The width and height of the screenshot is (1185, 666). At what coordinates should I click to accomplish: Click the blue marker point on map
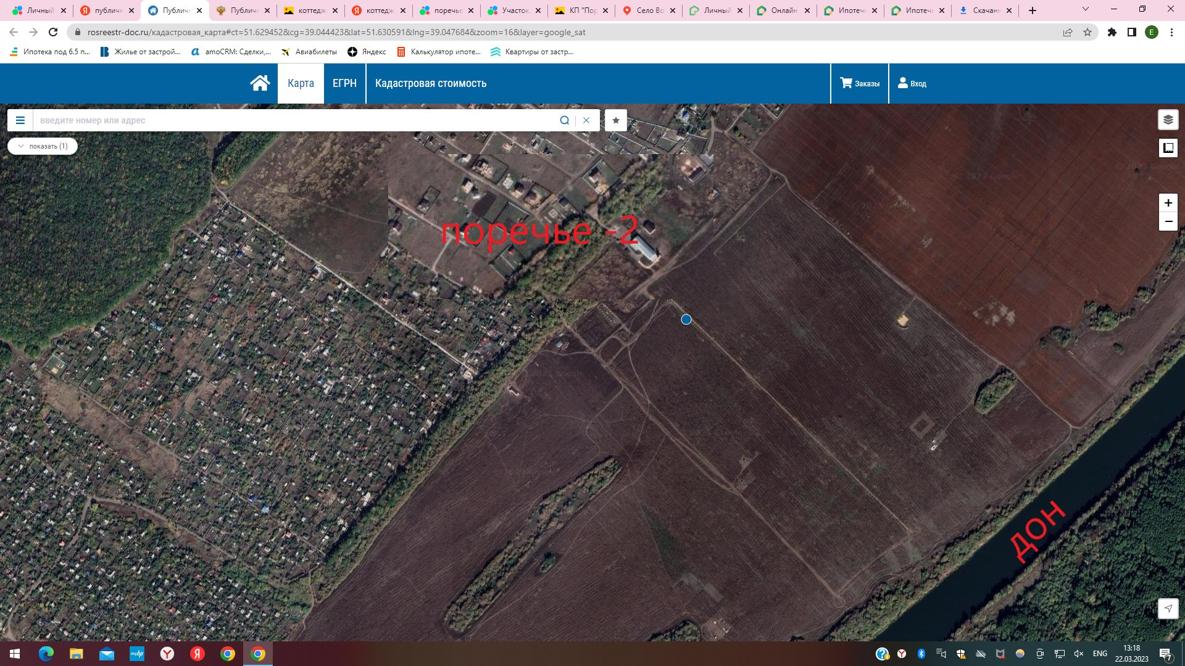(686, 319)
